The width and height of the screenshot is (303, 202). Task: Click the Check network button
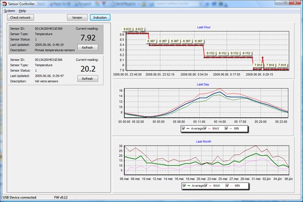(x=21, y=17)
